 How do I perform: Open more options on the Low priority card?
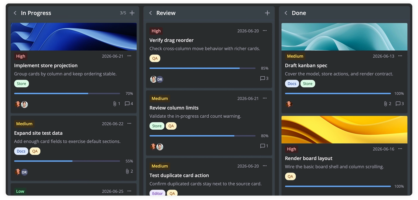tap(129, 191)
